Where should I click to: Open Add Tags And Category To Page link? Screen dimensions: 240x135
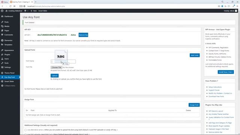(220, 123)
